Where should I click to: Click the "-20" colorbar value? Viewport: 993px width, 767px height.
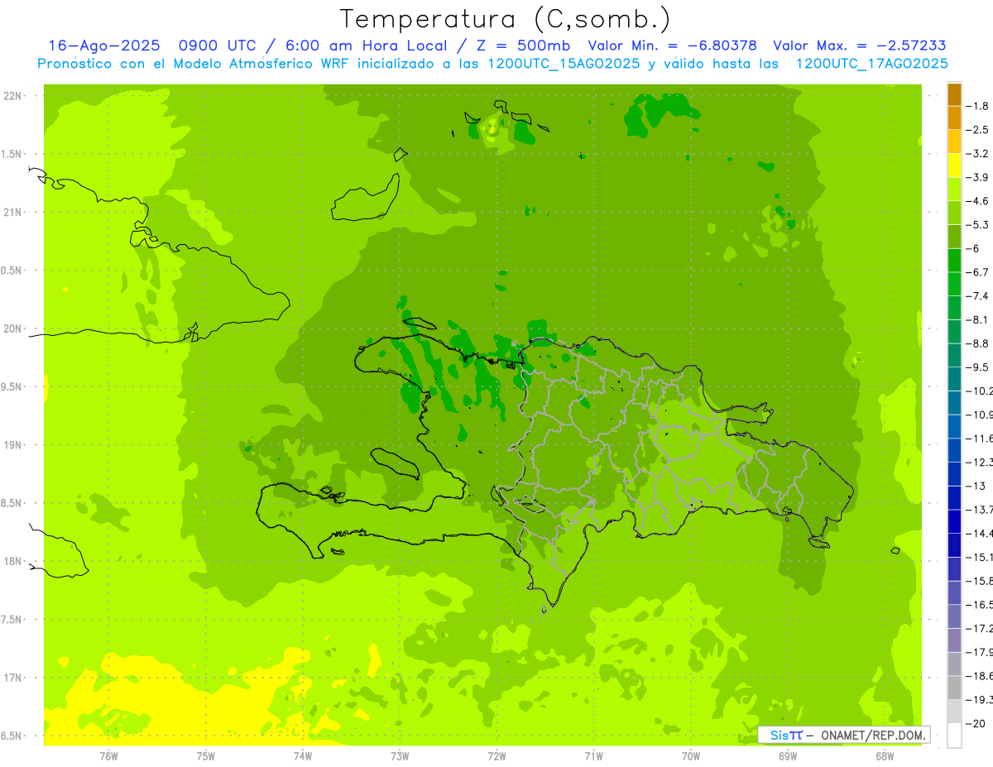(975, 723)
